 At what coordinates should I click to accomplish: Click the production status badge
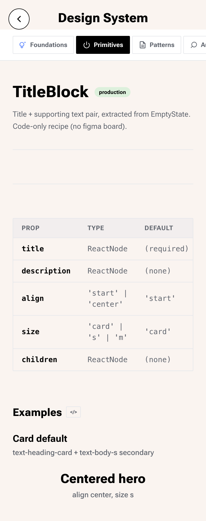click(113, 92)
